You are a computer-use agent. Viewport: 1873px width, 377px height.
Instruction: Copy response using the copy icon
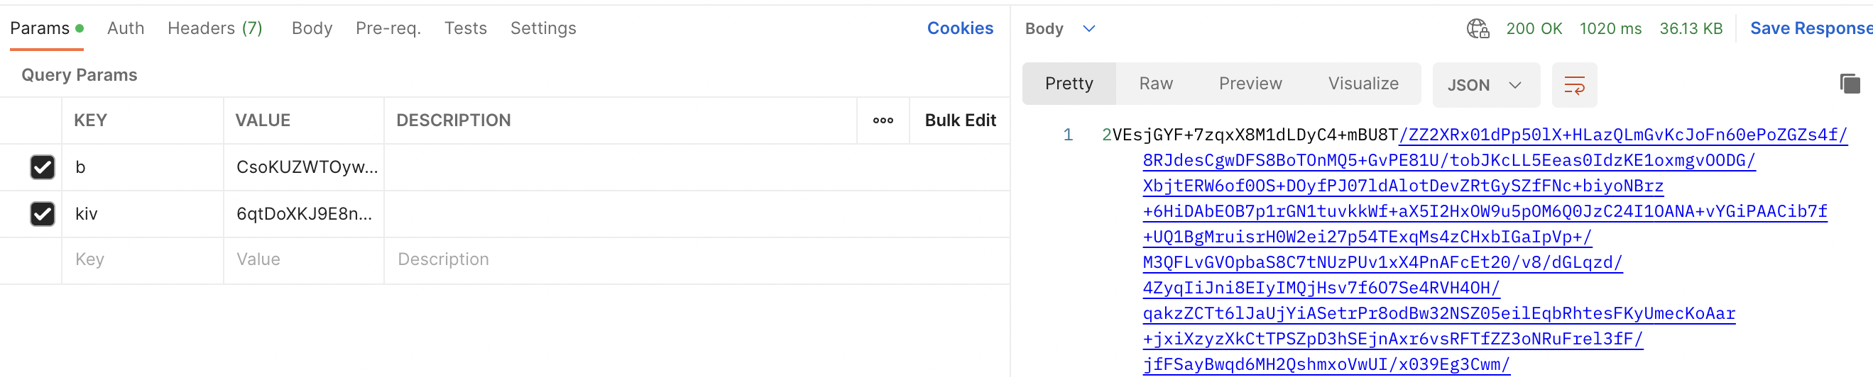(x=1850, y=84)
